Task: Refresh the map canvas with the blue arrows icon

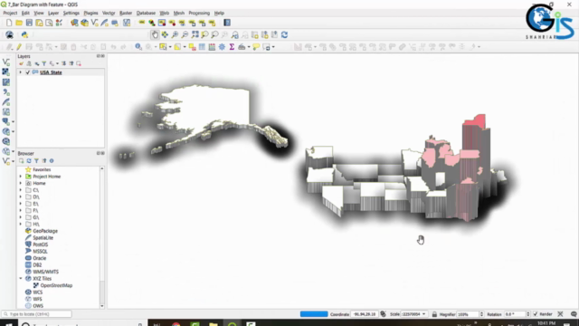Action: [x=284, y=34]
